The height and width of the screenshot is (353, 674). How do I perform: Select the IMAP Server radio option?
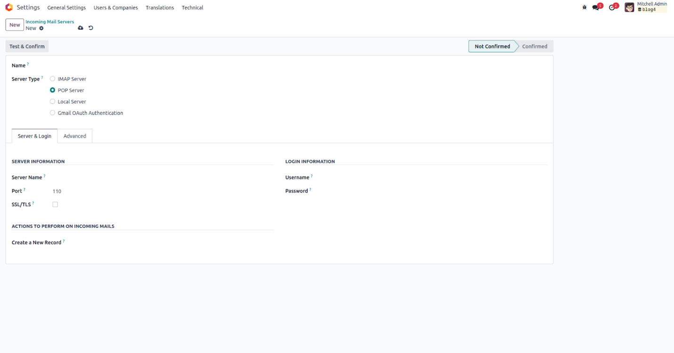click(53, 79)
